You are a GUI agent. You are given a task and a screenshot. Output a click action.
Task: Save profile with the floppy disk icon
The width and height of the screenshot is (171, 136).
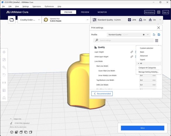[x=159, y=35]
